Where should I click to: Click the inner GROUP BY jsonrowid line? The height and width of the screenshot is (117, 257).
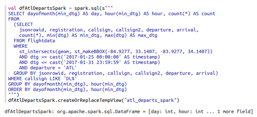tap(116, 73)
